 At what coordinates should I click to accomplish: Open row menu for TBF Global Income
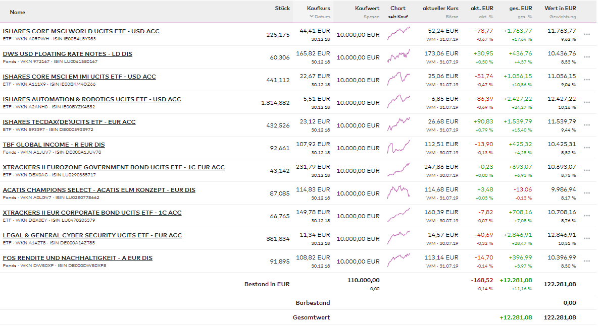coord(586,148)
